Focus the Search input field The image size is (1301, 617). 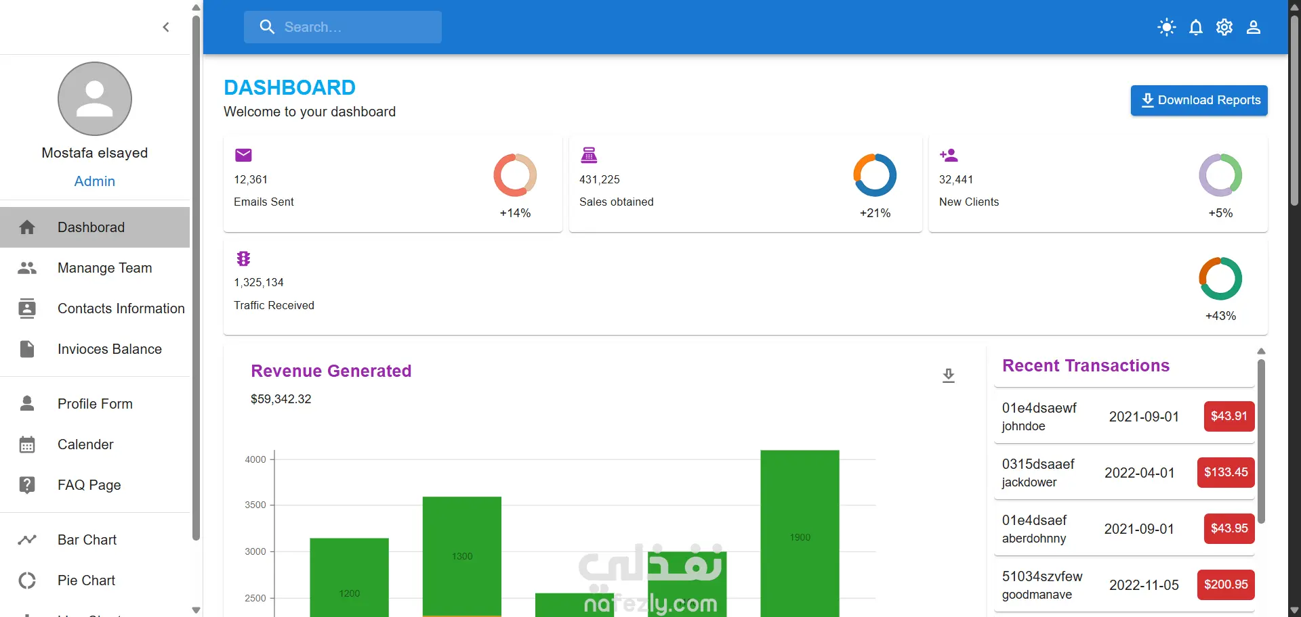coord(343,27)
